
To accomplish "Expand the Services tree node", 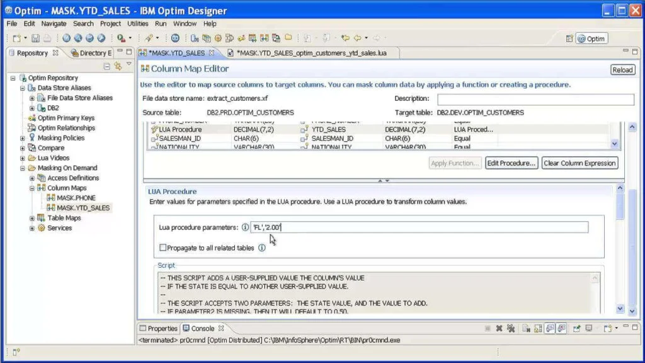I will click(32, 228).
